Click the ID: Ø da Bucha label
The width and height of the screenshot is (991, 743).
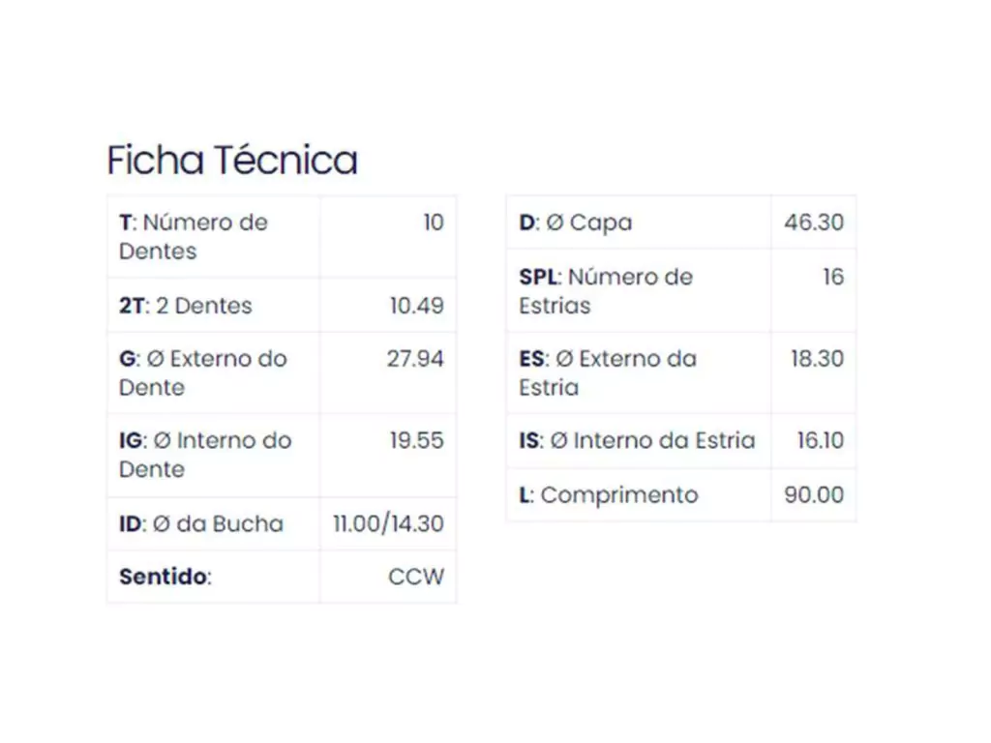point(201,524)
